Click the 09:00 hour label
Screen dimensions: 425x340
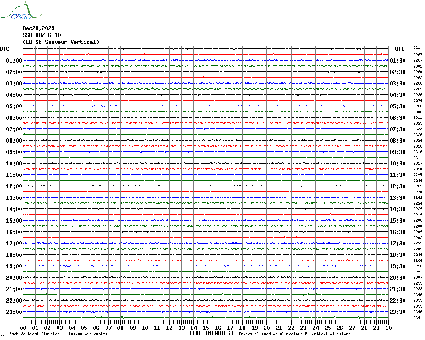tap(14, 152)
